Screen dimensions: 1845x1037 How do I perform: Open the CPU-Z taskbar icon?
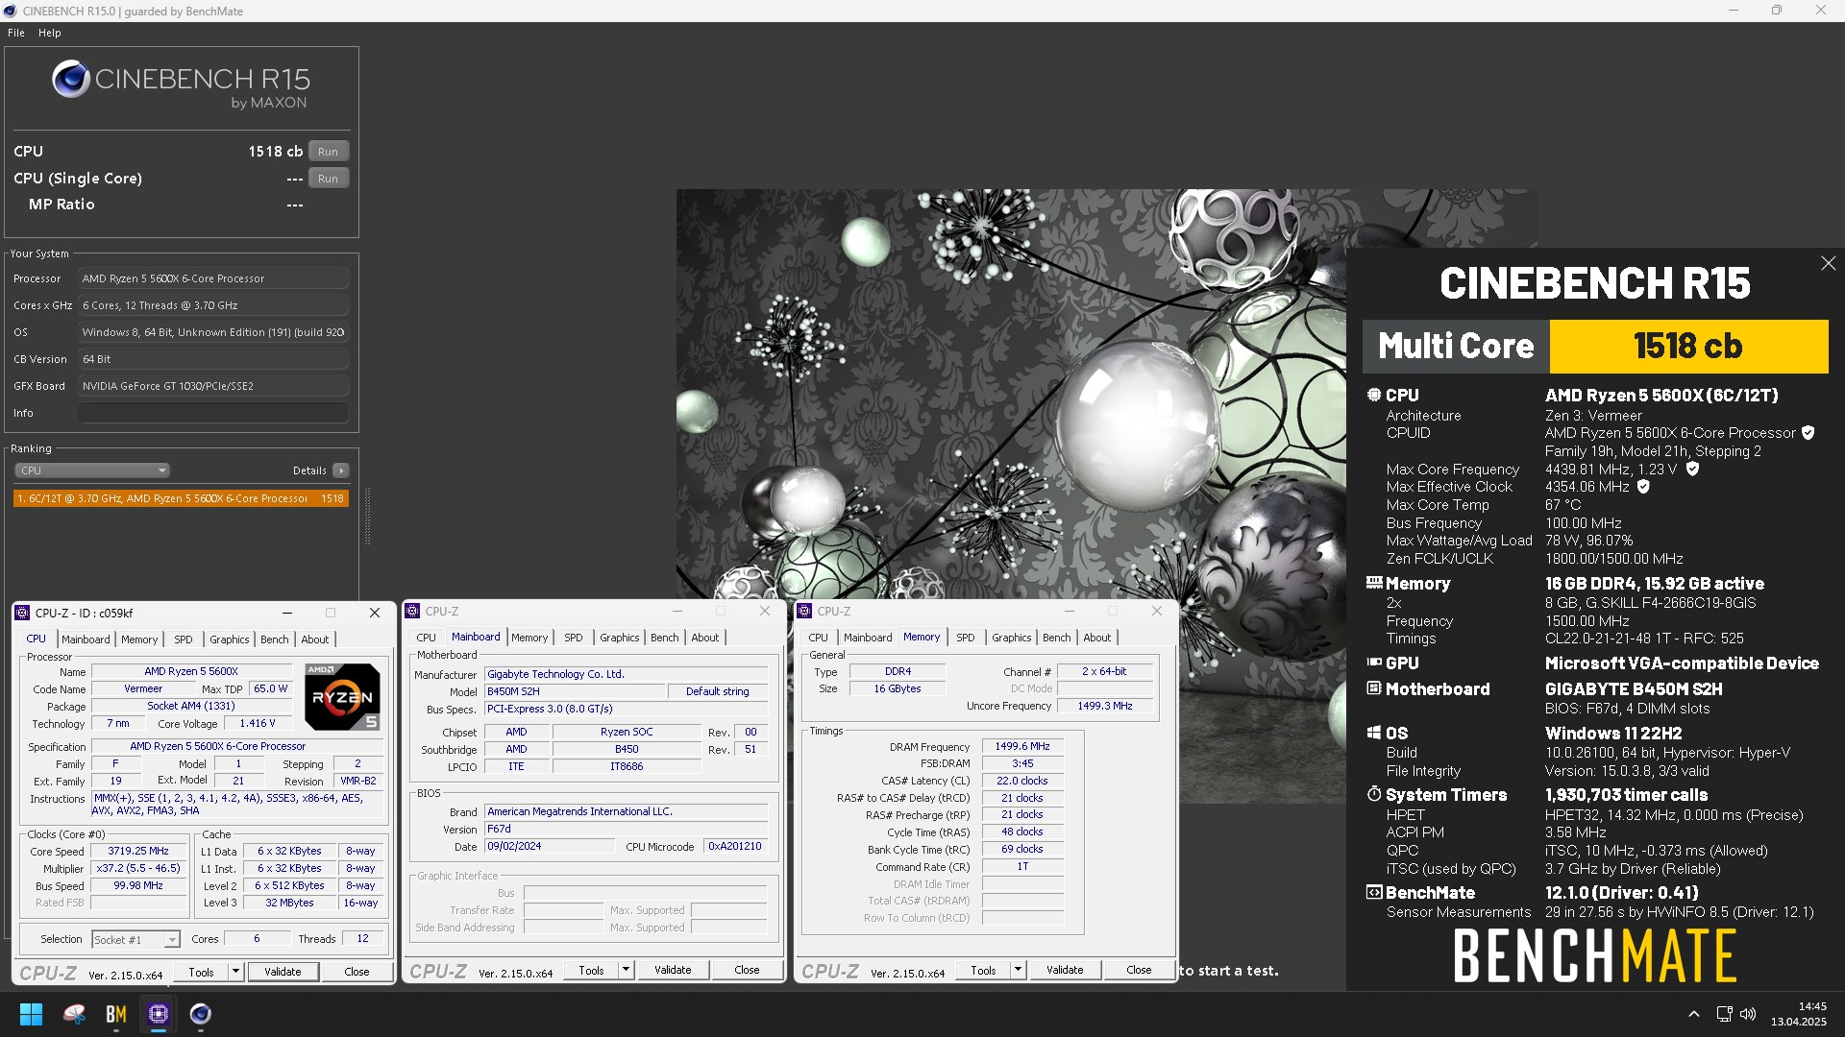159,1014
